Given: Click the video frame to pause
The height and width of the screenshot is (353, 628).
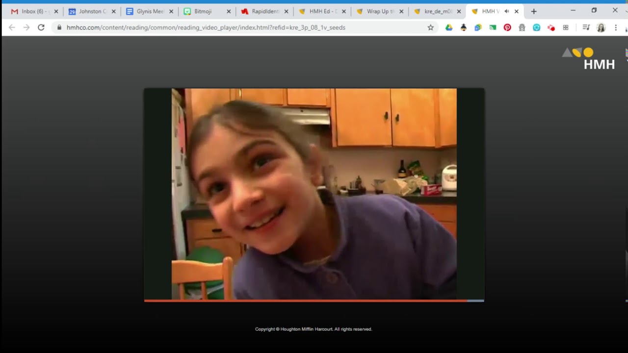Looking at the screenshot, I should point(314,194).
